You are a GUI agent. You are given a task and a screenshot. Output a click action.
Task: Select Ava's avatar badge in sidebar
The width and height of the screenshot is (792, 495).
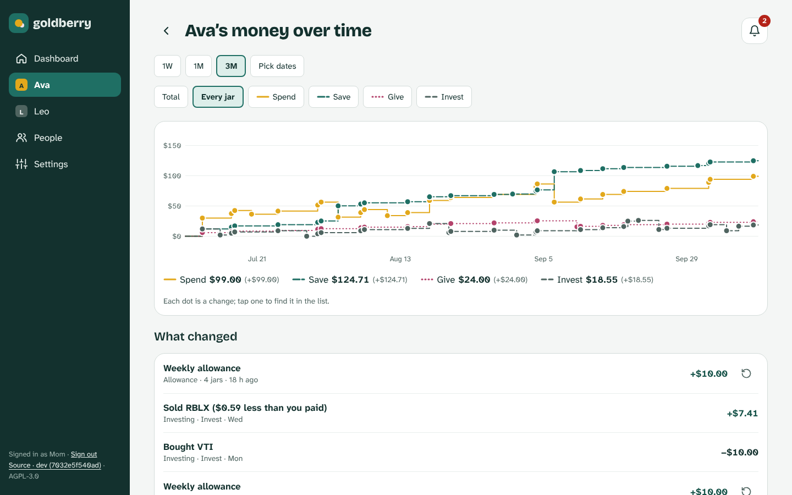[21, 85]
